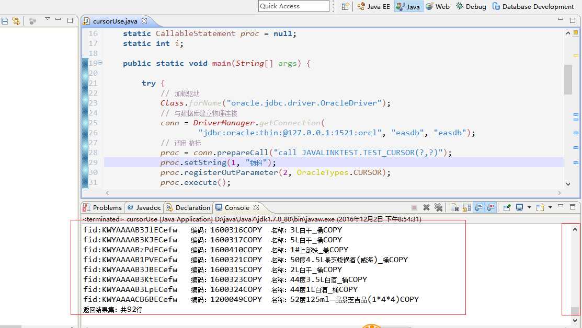
Task: Click the greyed focus-task icon in left panel
Action: tap(32, 21)
